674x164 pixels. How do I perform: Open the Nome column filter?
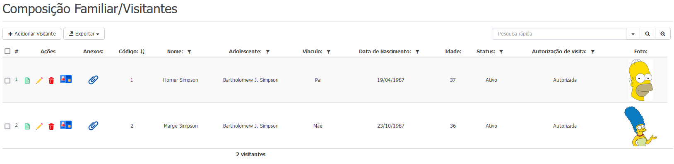[189, 52]
